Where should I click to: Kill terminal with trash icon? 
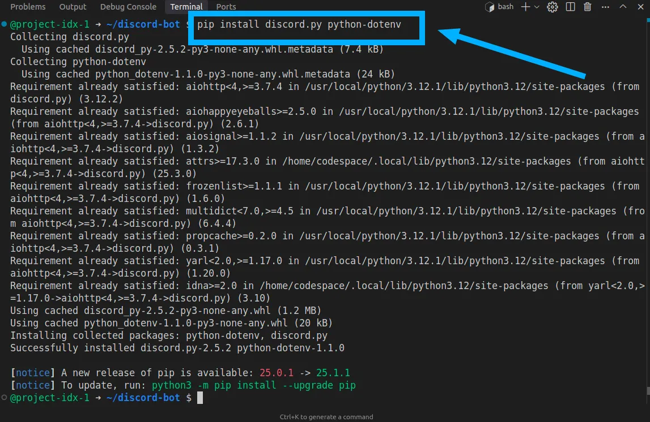tap(588, 7)
